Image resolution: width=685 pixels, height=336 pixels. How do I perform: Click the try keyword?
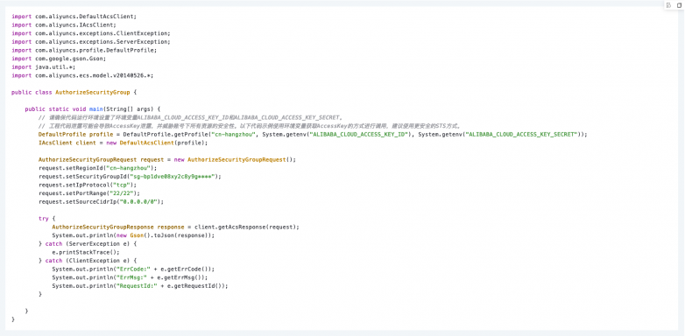pyautogui.click(x=43, y=219)
